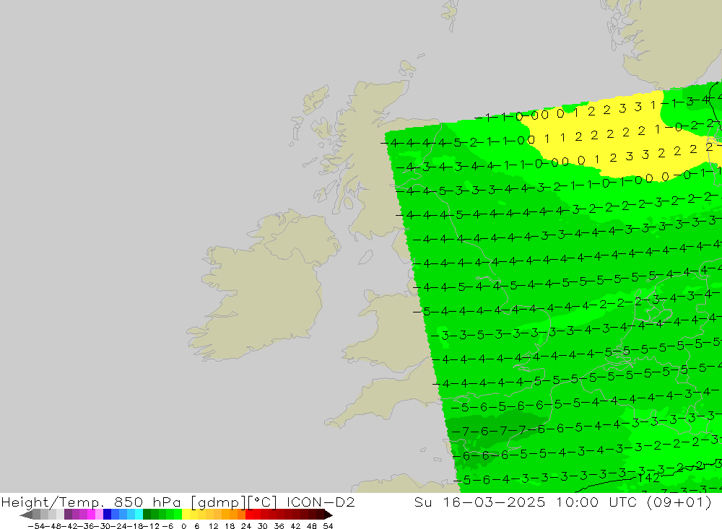Click the 'Su' weekday label
The width and height of the screenshot is (722, 529).
[422, 502]
